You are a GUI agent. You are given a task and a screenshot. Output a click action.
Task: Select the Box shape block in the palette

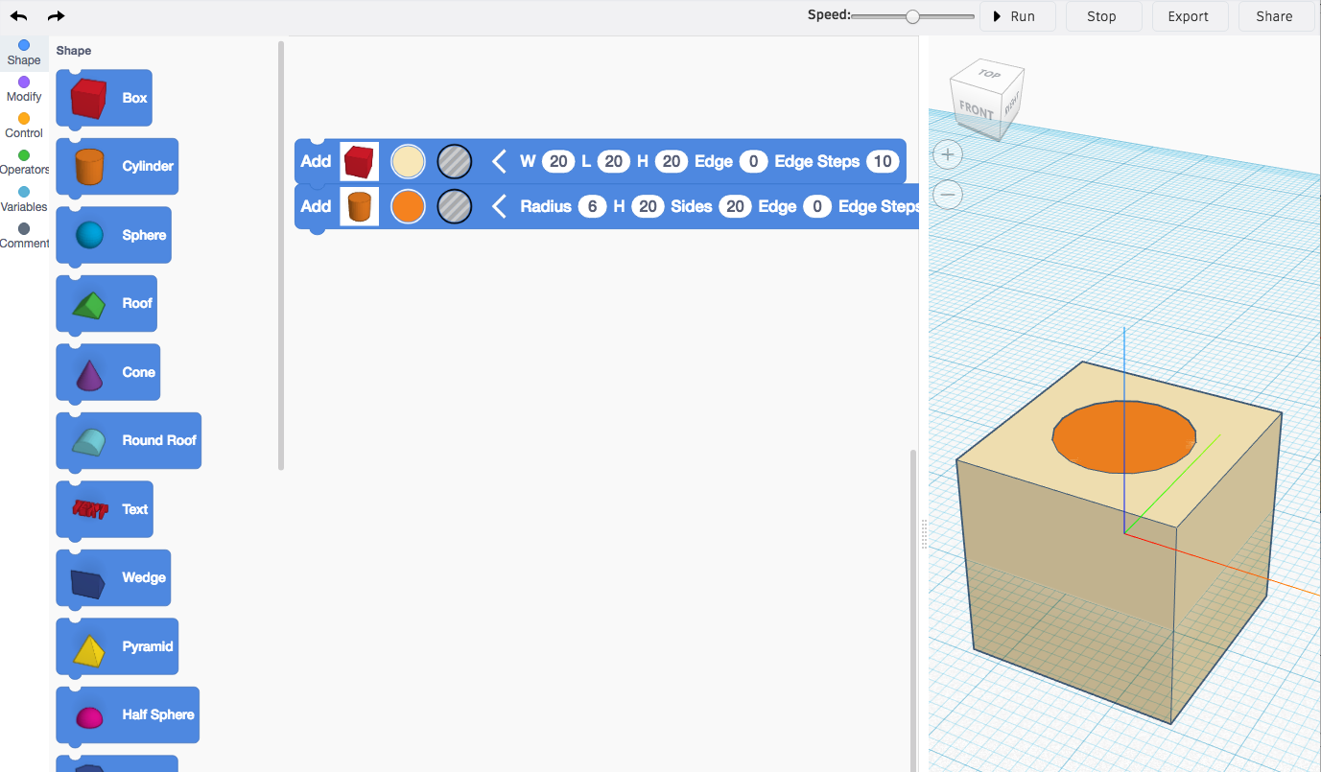(104, 98)
